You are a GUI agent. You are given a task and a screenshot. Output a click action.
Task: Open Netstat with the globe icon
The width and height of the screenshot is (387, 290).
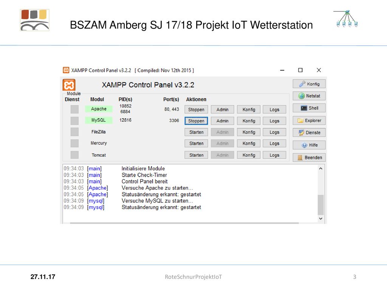(x=309, y=96)
